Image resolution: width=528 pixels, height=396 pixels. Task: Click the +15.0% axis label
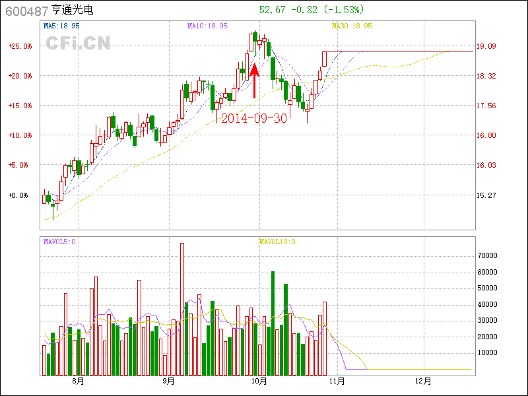tap(20, 106)
